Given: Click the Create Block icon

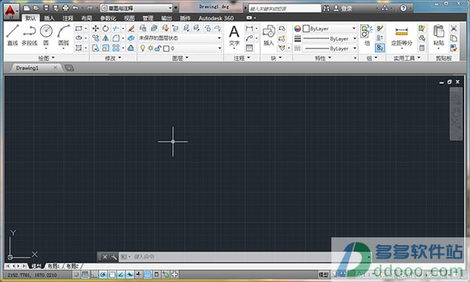Looking at the screenshot, I should pos(281,28).
